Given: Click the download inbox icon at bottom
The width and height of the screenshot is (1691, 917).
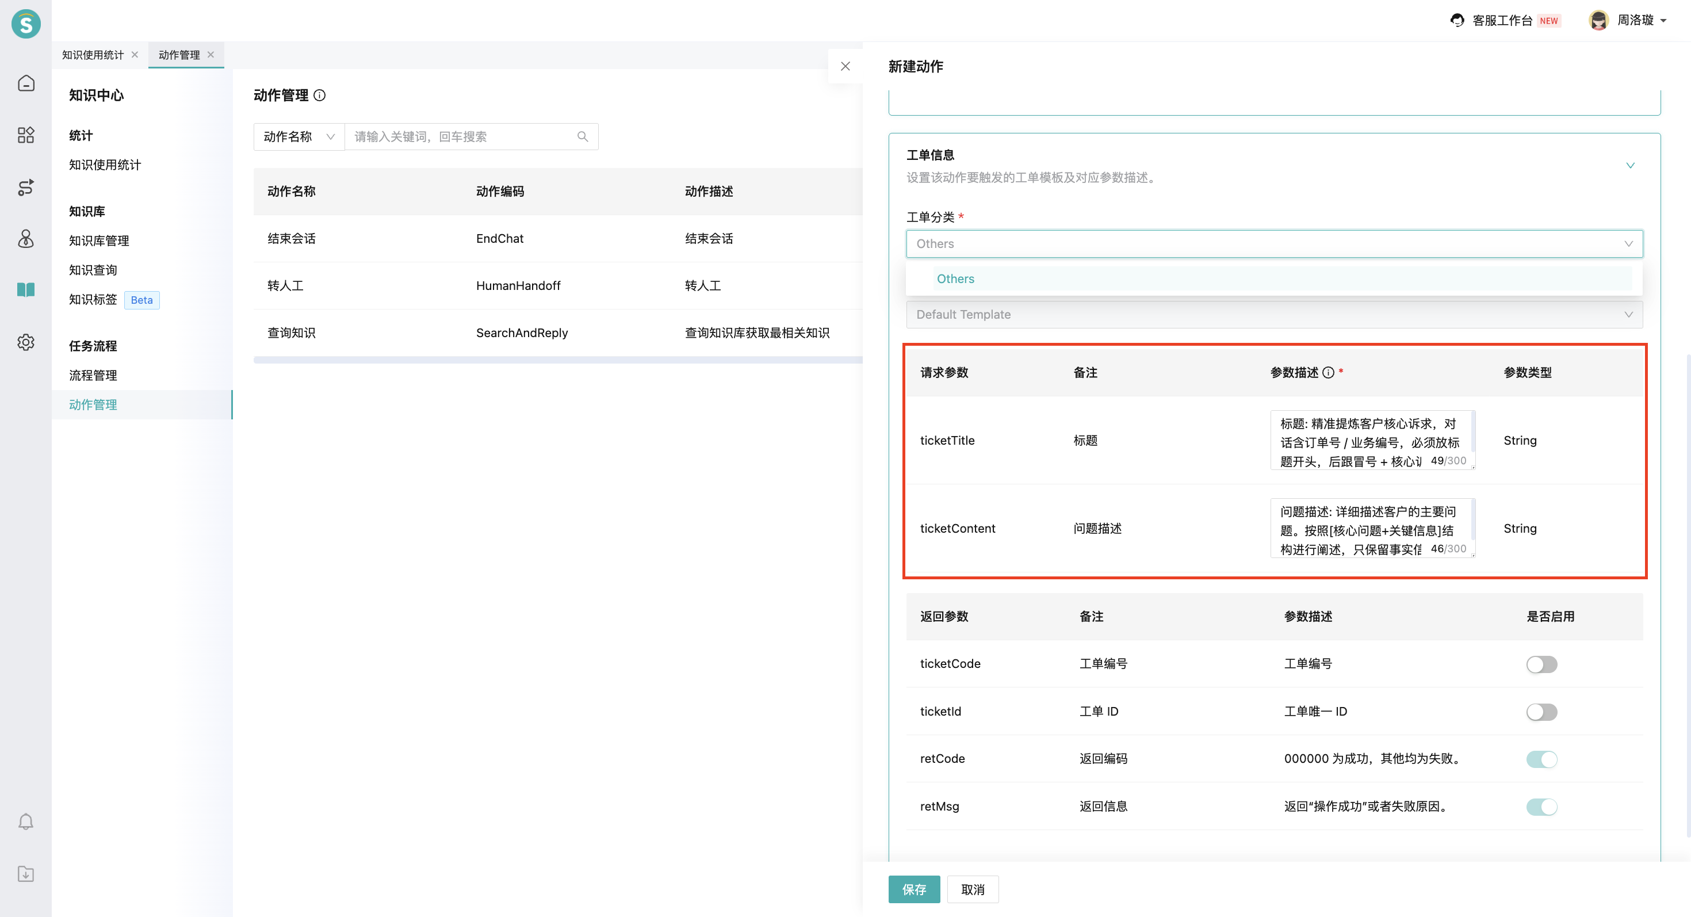Looking at the screenshot, I should pos(26,874).
